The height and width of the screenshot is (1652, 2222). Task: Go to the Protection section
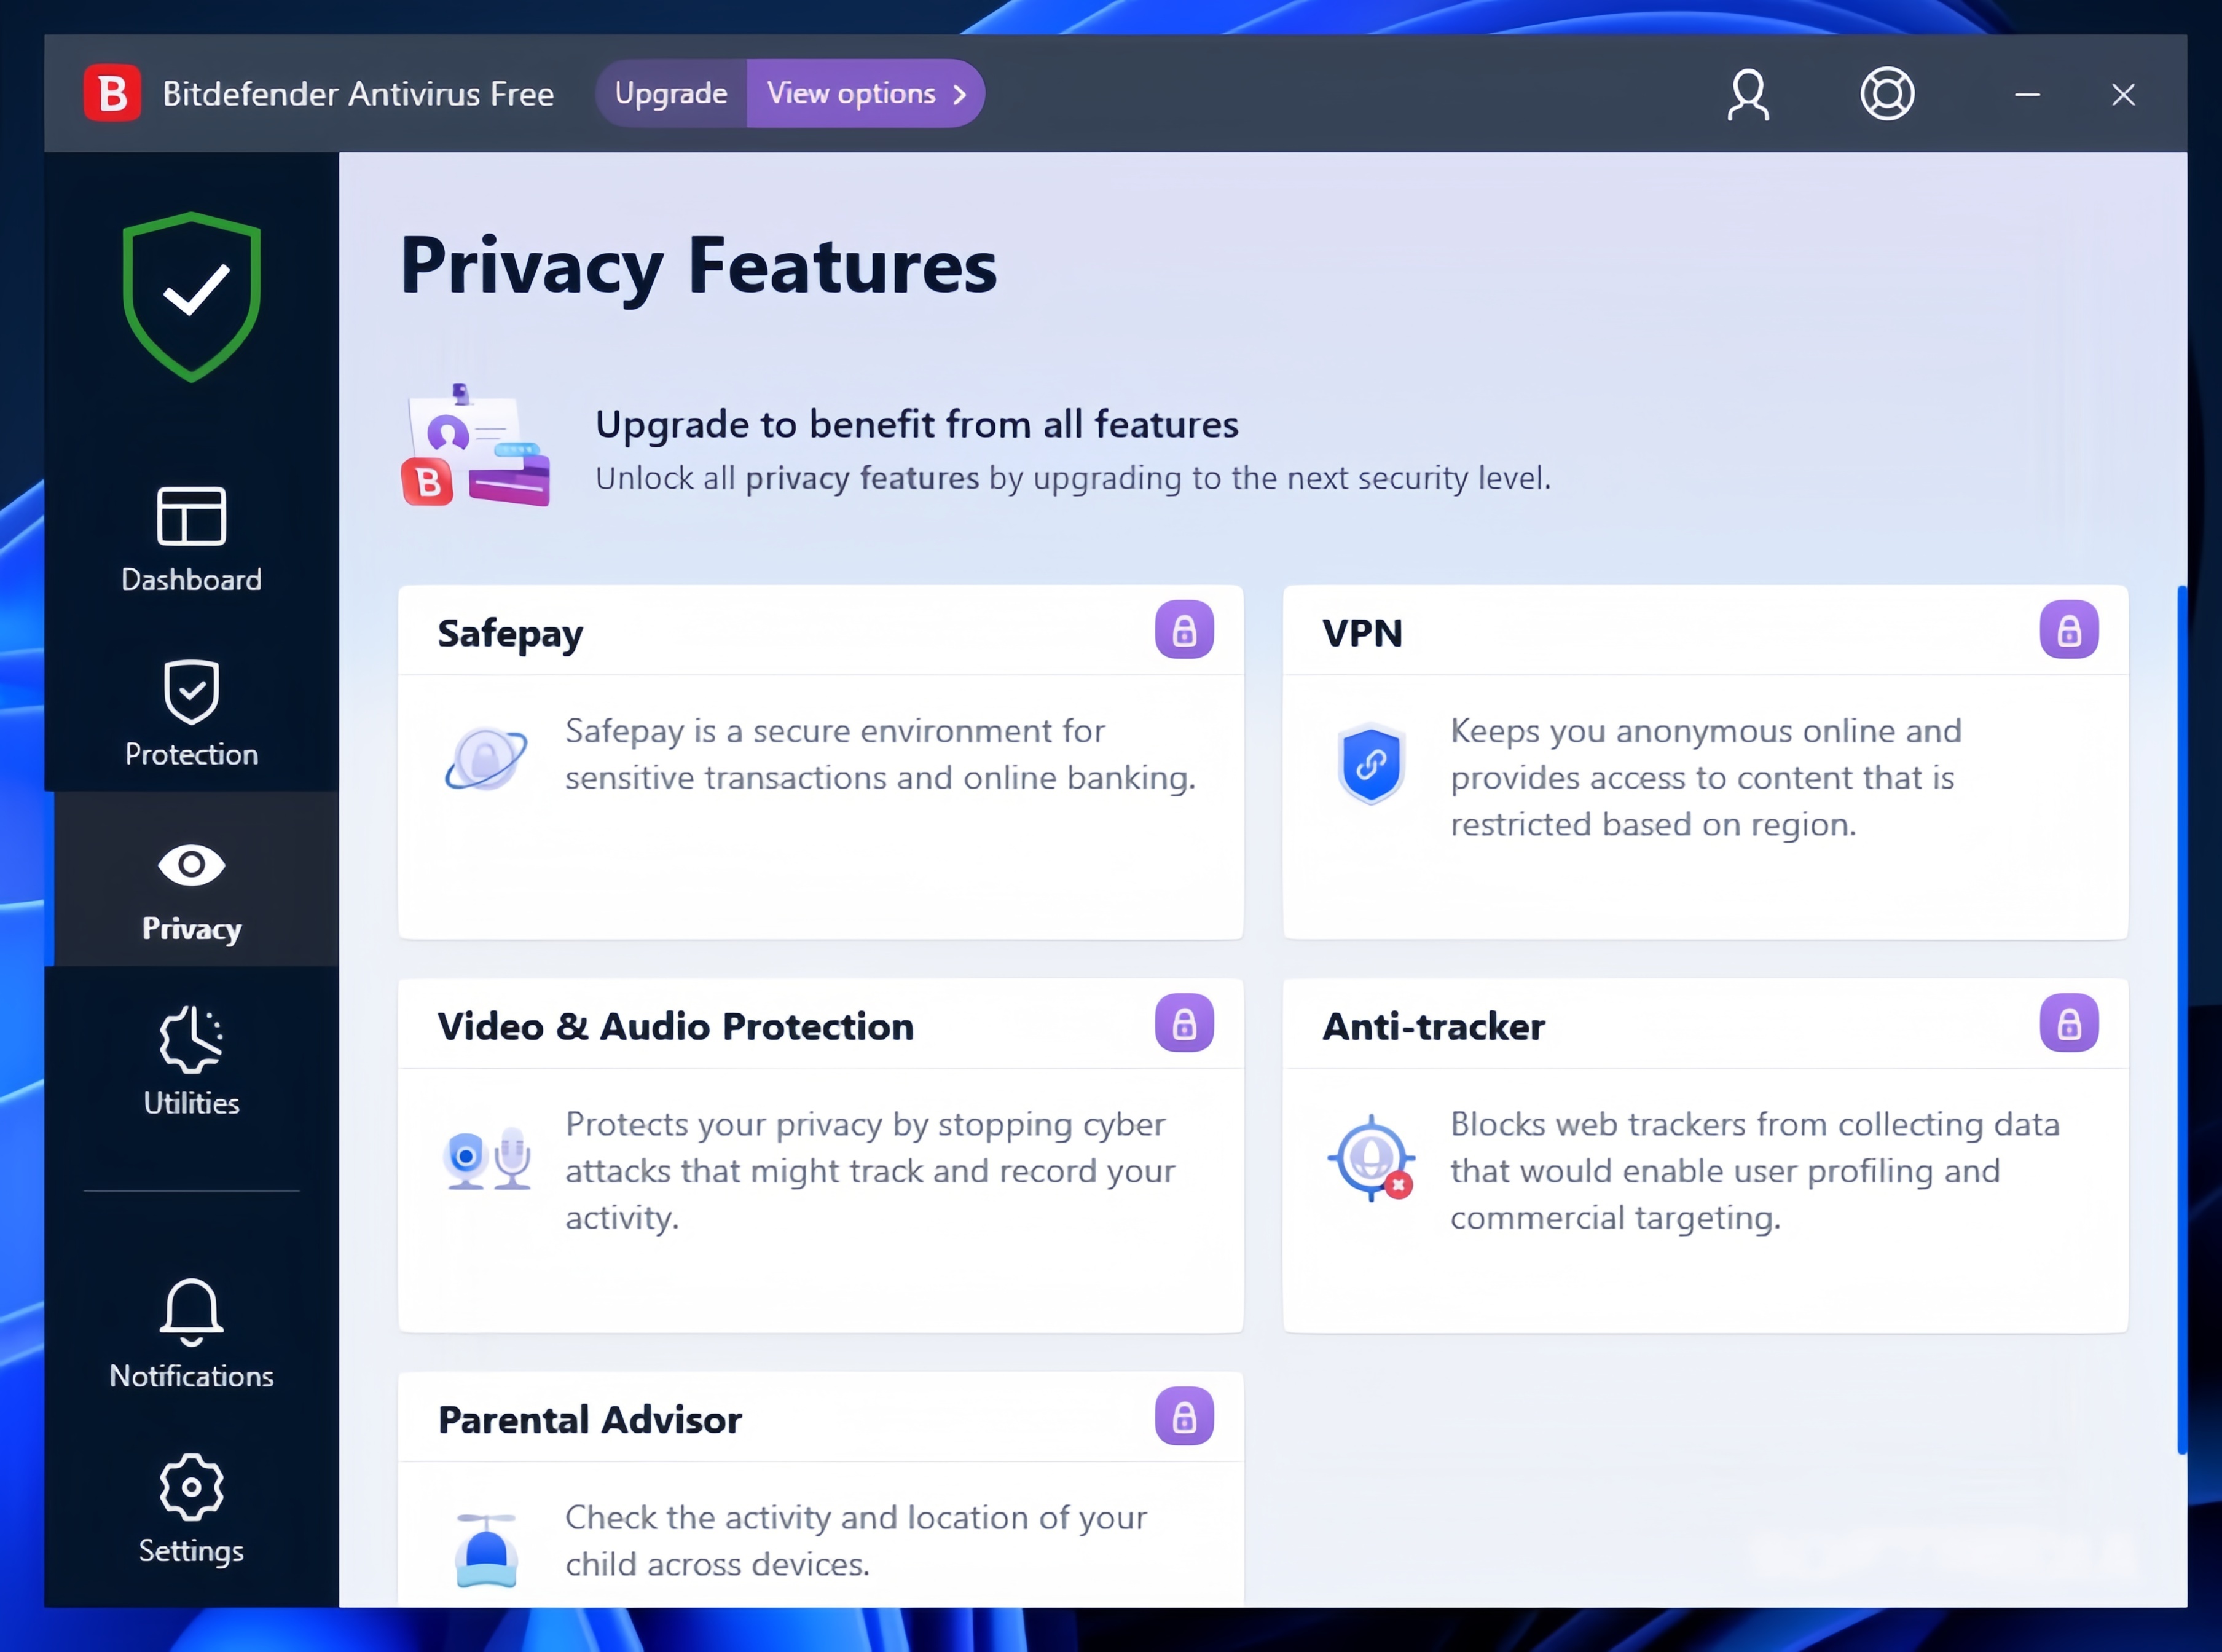192,714
